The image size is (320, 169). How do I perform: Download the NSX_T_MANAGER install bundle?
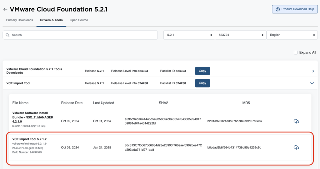296,121
